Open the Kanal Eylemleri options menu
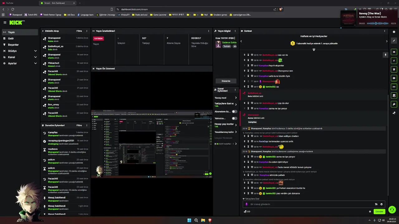This screenshot has height=224, width=399. click(235, 90)
